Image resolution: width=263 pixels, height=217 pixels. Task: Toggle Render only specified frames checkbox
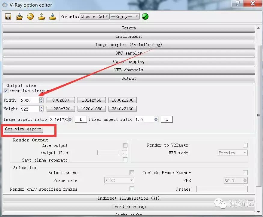pos(132,189)
